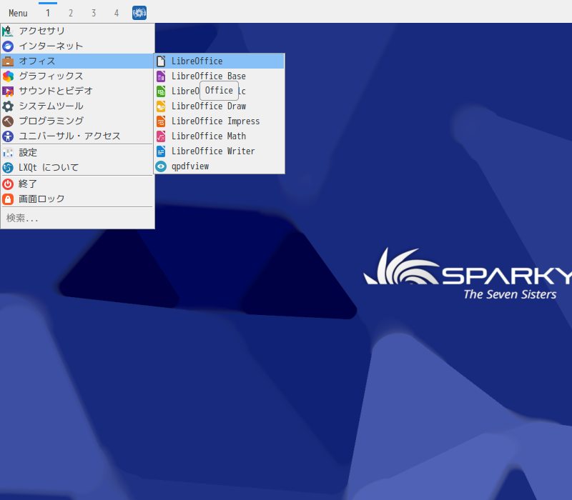Viewport: 572px width, 500px height.
Task: Switch to desktop 1
Action: tap(48, 13)
